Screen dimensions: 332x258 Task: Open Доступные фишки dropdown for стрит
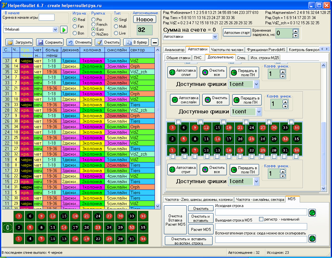(256, 181)
